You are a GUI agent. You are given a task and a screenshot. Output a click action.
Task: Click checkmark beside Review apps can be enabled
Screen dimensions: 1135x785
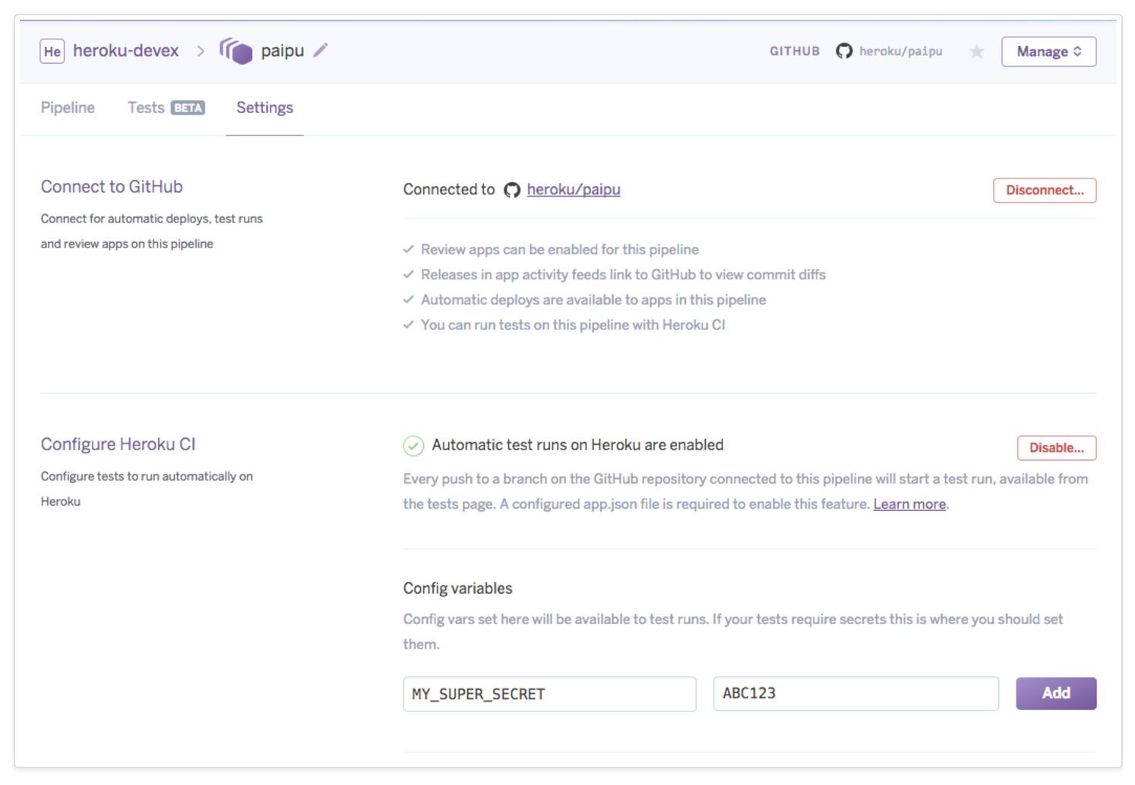[x=408, y=249]
